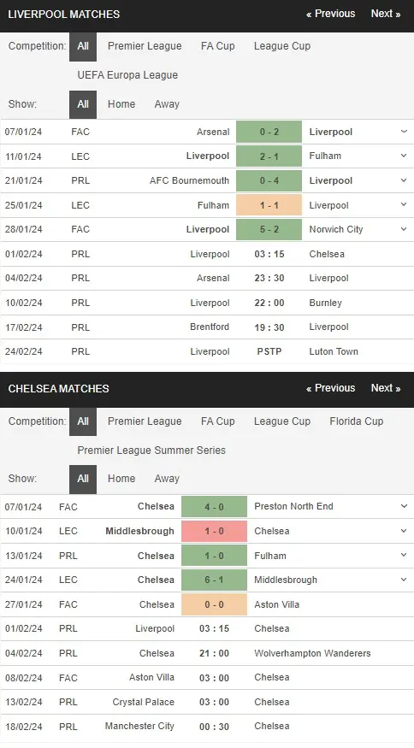414x748 pixels.
Task: Go to Previous Chelsea matches page
Action: (330, 388)
